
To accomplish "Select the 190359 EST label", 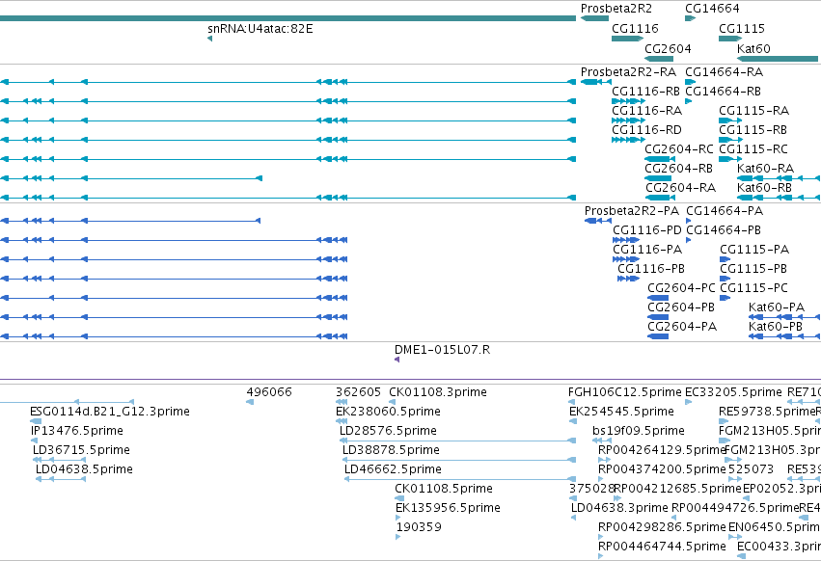I will [419, 528].
